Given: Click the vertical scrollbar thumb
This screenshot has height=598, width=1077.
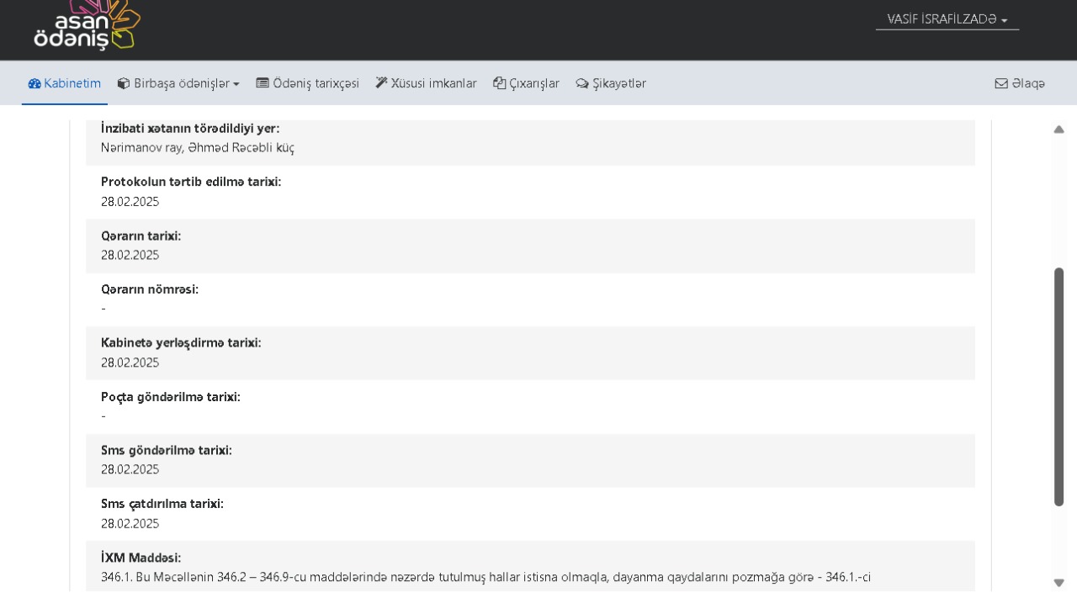Looking at the screenshot, I should click(1058, 387).
